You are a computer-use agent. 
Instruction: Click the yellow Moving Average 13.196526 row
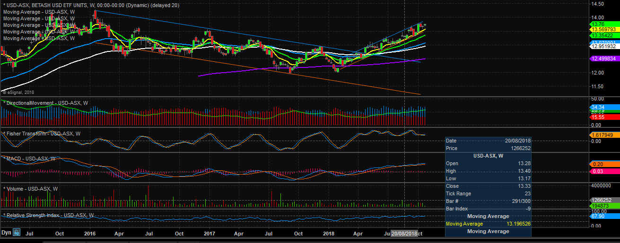coord(488,224)
